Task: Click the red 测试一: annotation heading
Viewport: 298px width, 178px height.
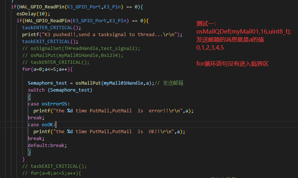Action: point(206,24)
